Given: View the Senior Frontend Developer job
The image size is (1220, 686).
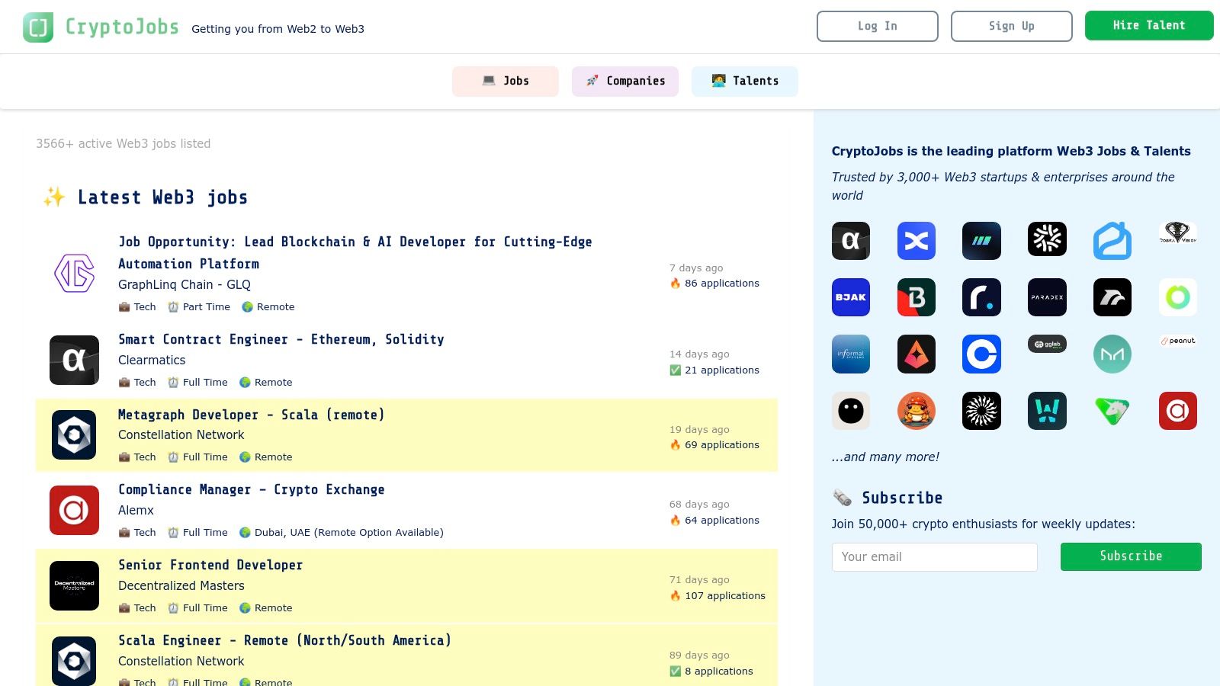Looking at the screenshot, I should [210, 565].
